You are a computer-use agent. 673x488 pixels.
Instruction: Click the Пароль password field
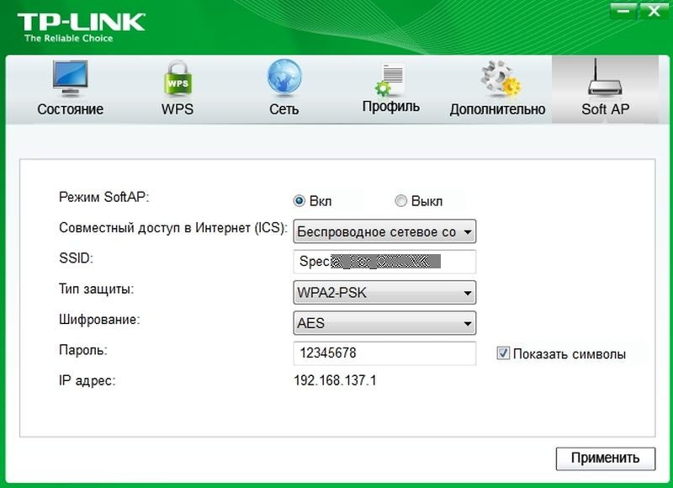click(384, 353)
